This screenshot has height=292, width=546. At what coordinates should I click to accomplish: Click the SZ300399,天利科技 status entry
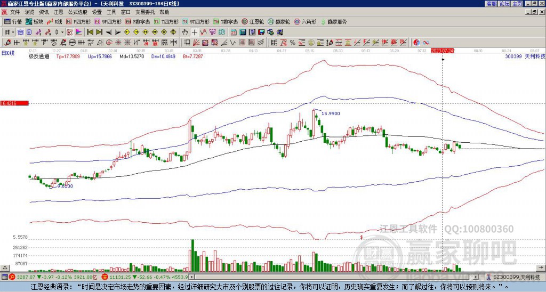[x=516, y=277]
